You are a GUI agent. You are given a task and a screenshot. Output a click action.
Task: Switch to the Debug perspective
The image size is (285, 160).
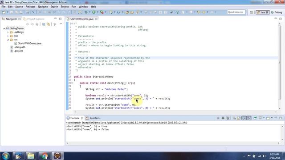[277, 12]
